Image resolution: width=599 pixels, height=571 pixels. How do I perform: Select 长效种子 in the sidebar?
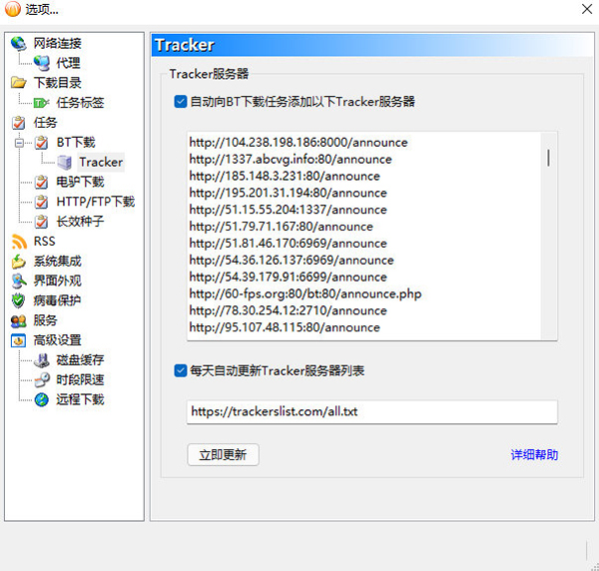[x=79, y=222]
